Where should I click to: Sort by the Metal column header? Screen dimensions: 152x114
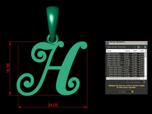(x=115, y=51)
